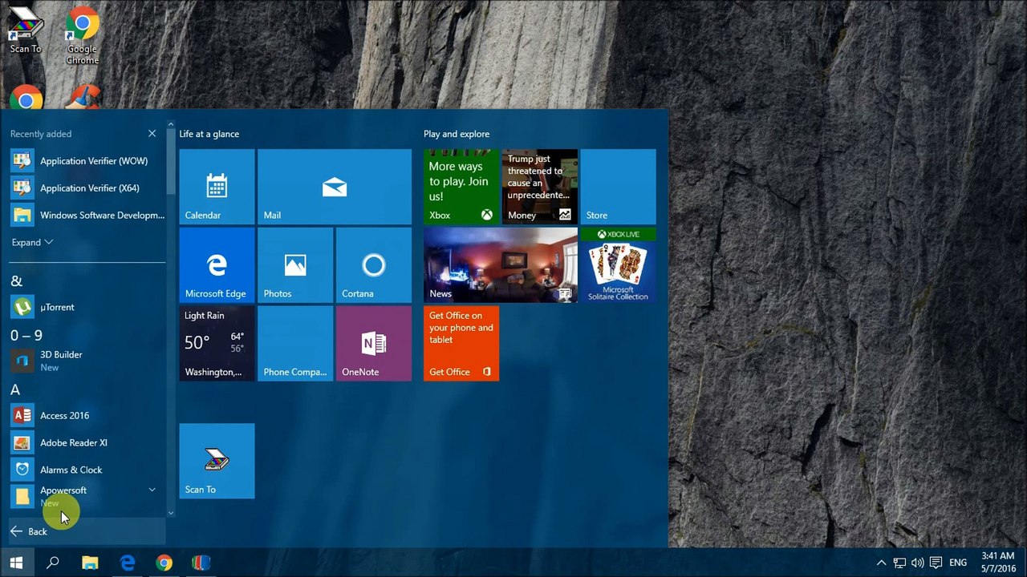The width and height of the screenshot is (1027, 577).
Task: Expand the Recently added list
Action: coord(32,242)
